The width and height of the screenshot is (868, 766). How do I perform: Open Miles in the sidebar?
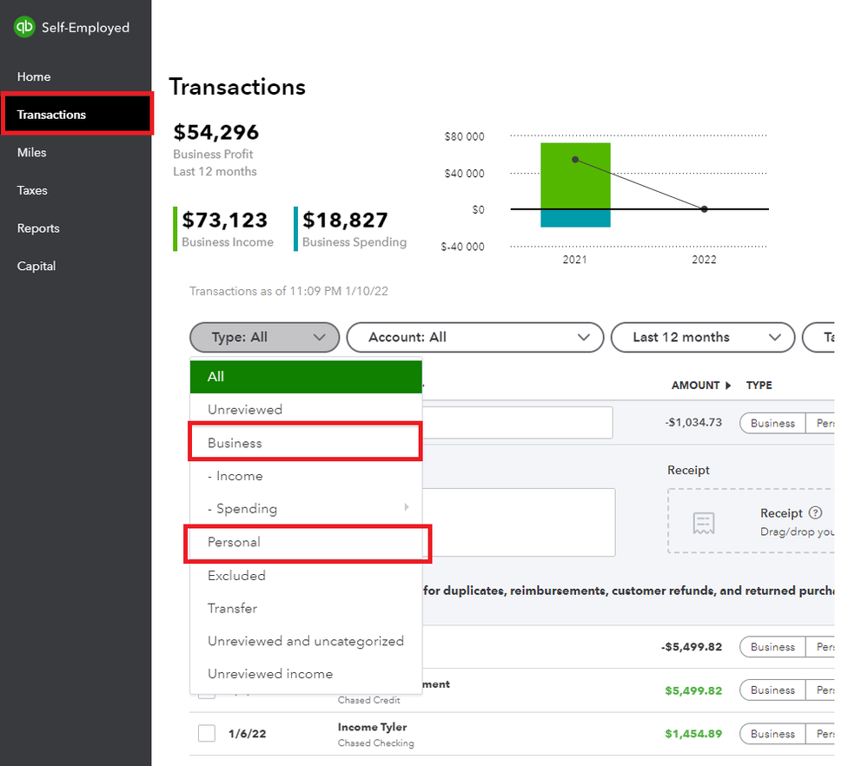31,152
